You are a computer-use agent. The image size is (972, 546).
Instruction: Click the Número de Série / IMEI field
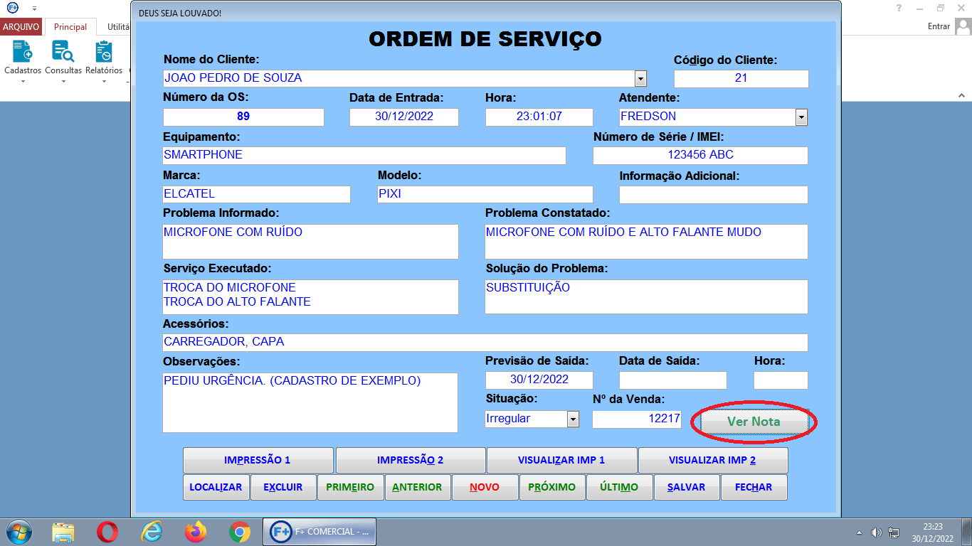pos(700,156)
